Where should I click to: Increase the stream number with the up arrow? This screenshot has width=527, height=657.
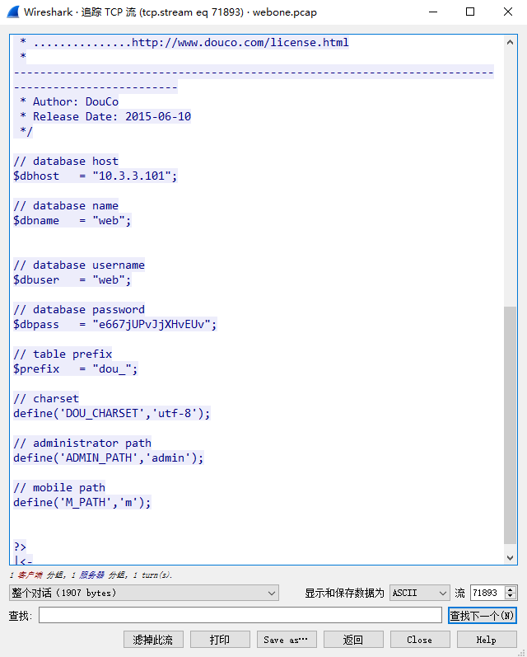[511, 589]
